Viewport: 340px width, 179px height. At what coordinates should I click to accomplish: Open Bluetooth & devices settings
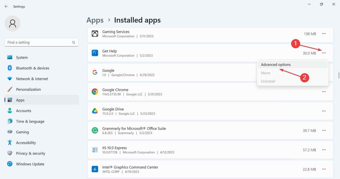(x=33, y=68)
